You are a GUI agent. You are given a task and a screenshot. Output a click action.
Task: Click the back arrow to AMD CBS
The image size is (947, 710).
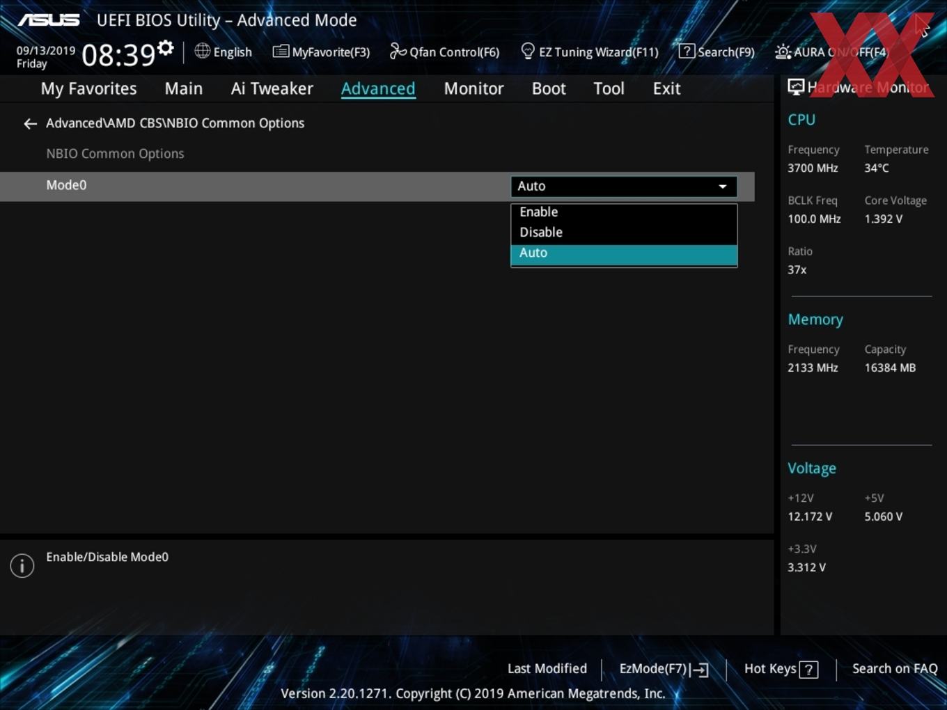30,124
